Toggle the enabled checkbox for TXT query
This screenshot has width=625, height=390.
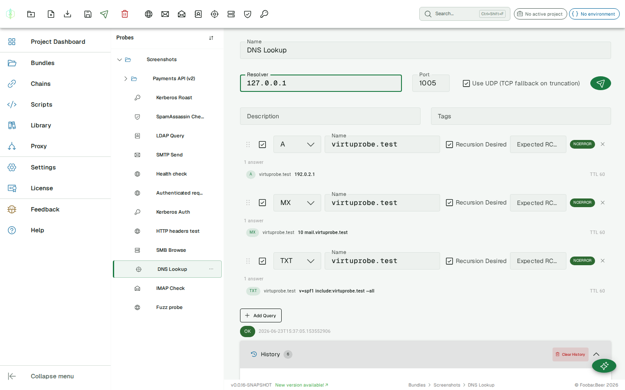point(262,261)
